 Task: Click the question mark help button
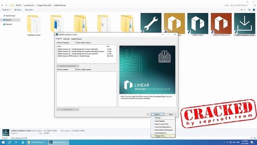[x=148, y=114]
